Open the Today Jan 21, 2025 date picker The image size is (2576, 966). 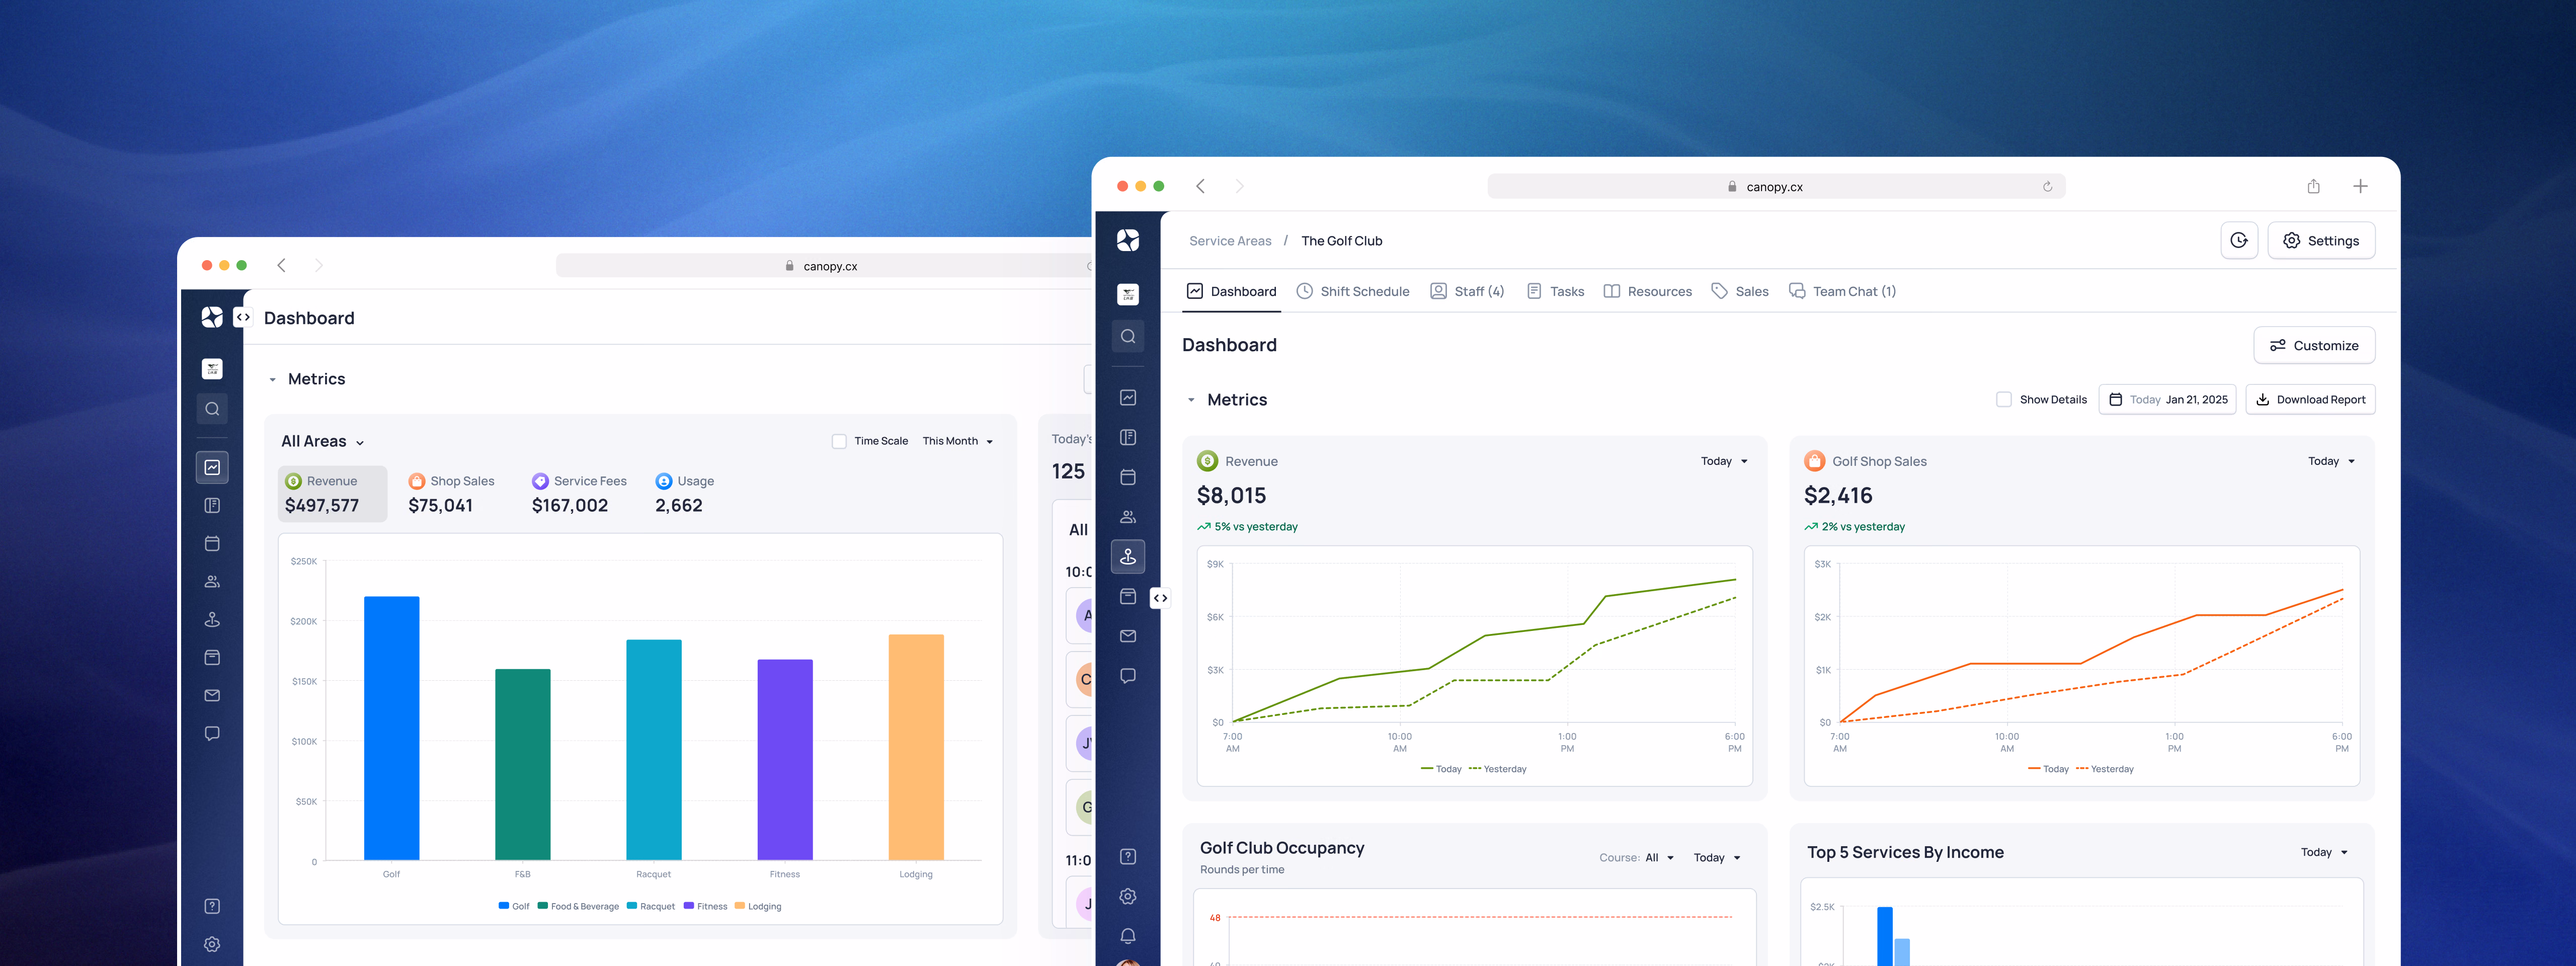tap(2167, 399)
